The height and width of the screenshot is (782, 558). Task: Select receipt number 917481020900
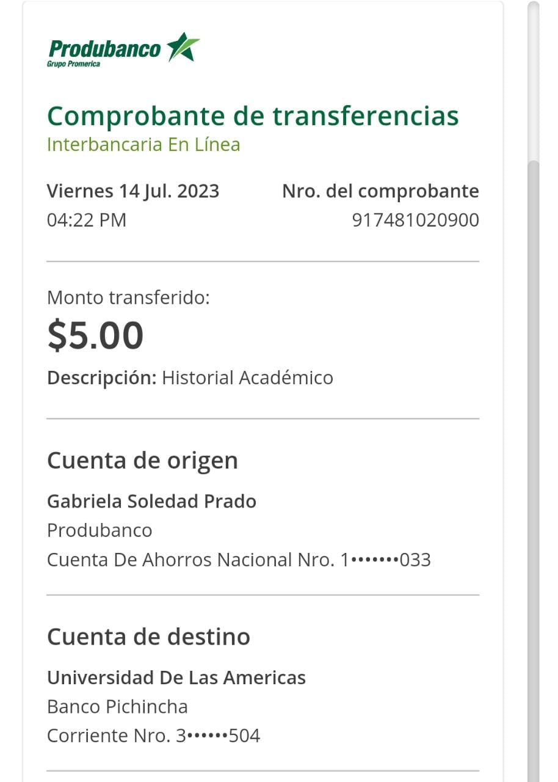click(415, 220)
